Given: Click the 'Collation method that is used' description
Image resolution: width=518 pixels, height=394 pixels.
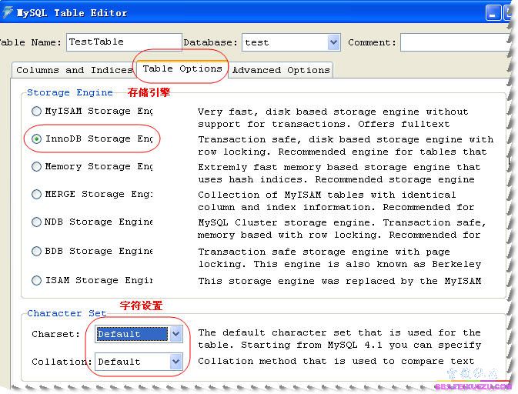Looking at the screenshot, I should (x=336, y=361).
